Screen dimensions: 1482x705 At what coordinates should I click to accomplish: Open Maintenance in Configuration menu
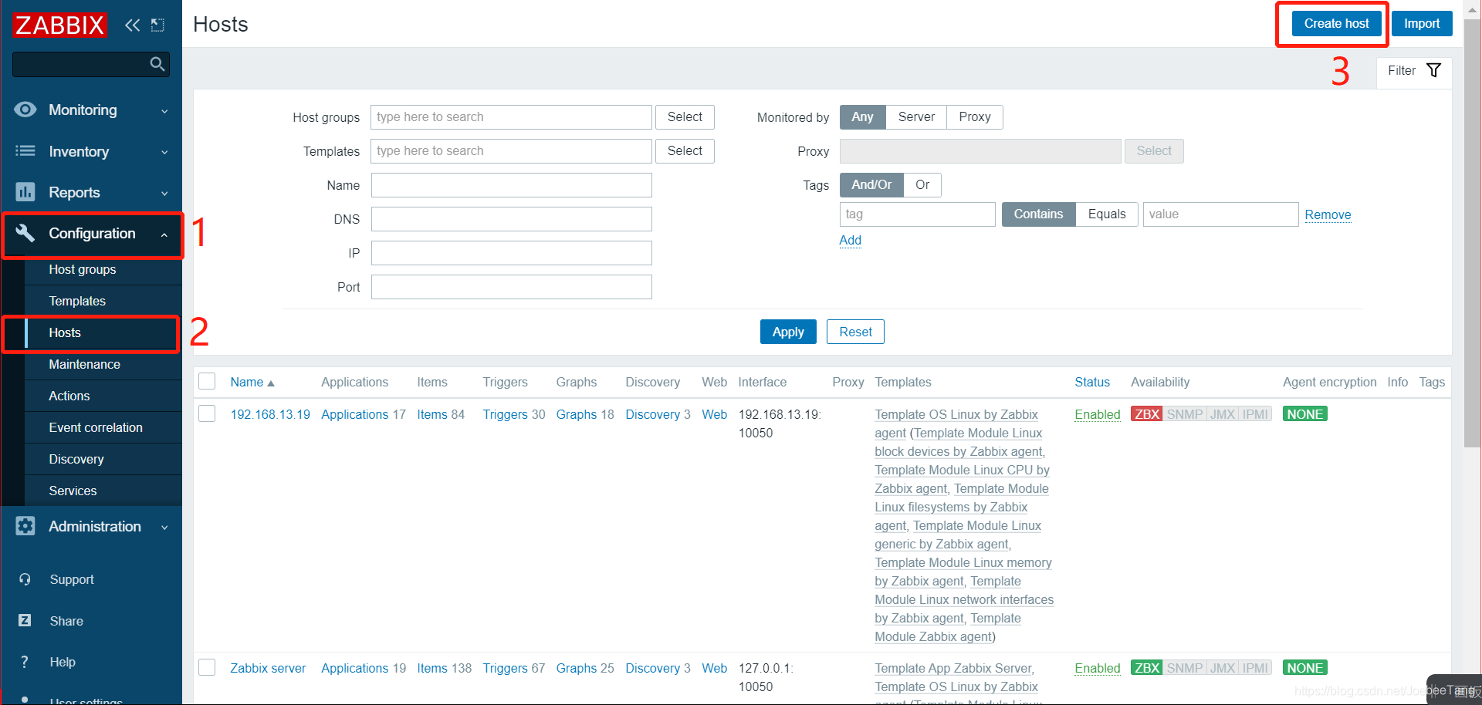[85, 364]
